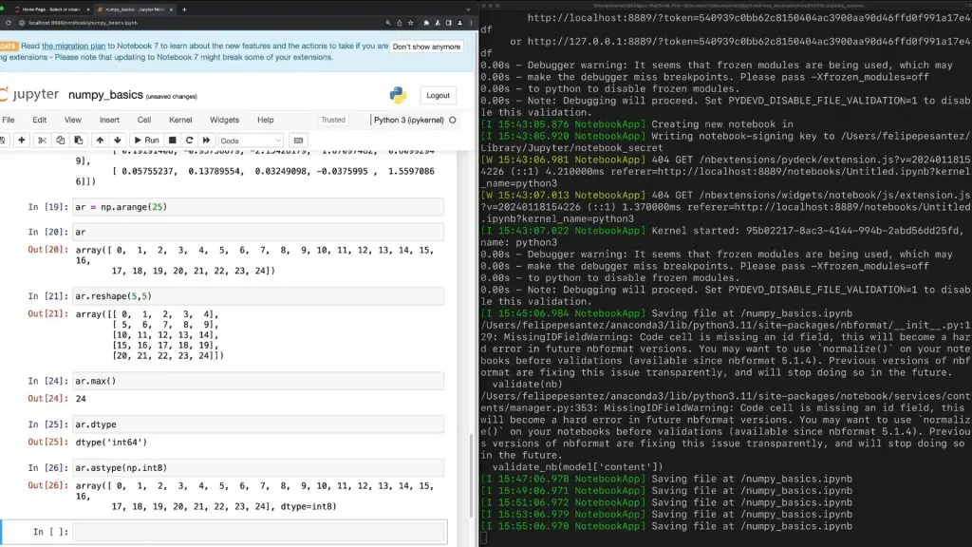Move selected cell down with arrow icon
Image resolution: width=972 pixels, height=547 pixels.
[117, 140]
